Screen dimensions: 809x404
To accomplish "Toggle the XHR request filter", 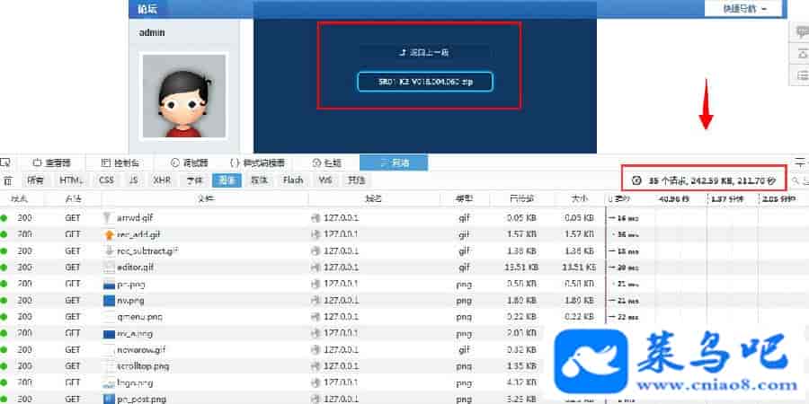I will pyautogui.click(x=162, y=180).
